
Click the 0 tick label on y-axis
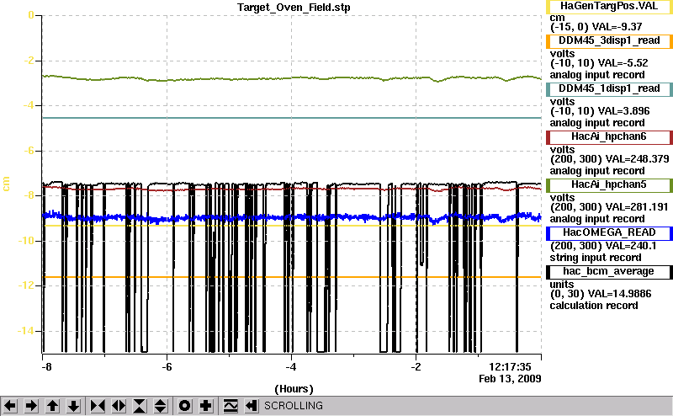[x=31, y=15]
